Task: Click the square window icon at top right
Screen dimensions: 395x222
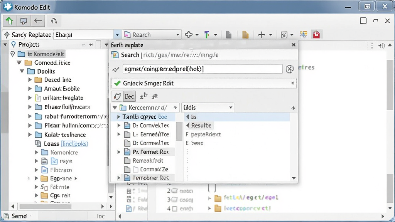Action: [x=363, y=21]
